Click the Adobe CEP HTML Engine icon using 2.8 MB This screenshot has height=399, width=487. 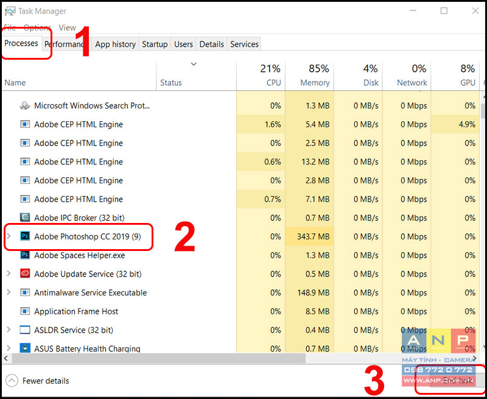click(x=25, y=180)
